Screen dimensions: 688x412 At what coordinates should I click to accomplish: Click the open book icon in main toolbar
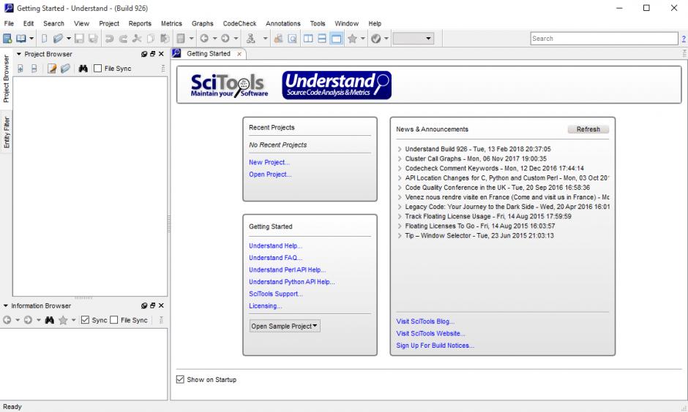click(23, 38)
